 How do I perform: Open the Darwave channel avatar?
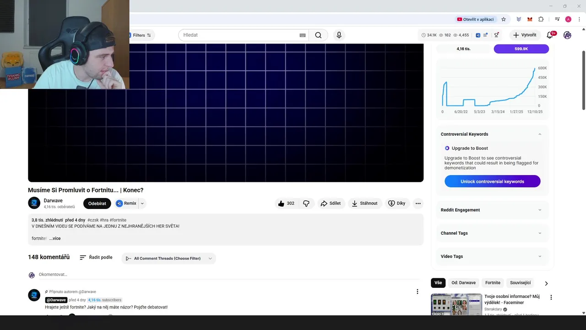[x=34, y=203]
